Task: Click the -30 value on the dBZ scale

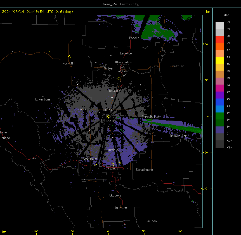Action: pos(229,147)
